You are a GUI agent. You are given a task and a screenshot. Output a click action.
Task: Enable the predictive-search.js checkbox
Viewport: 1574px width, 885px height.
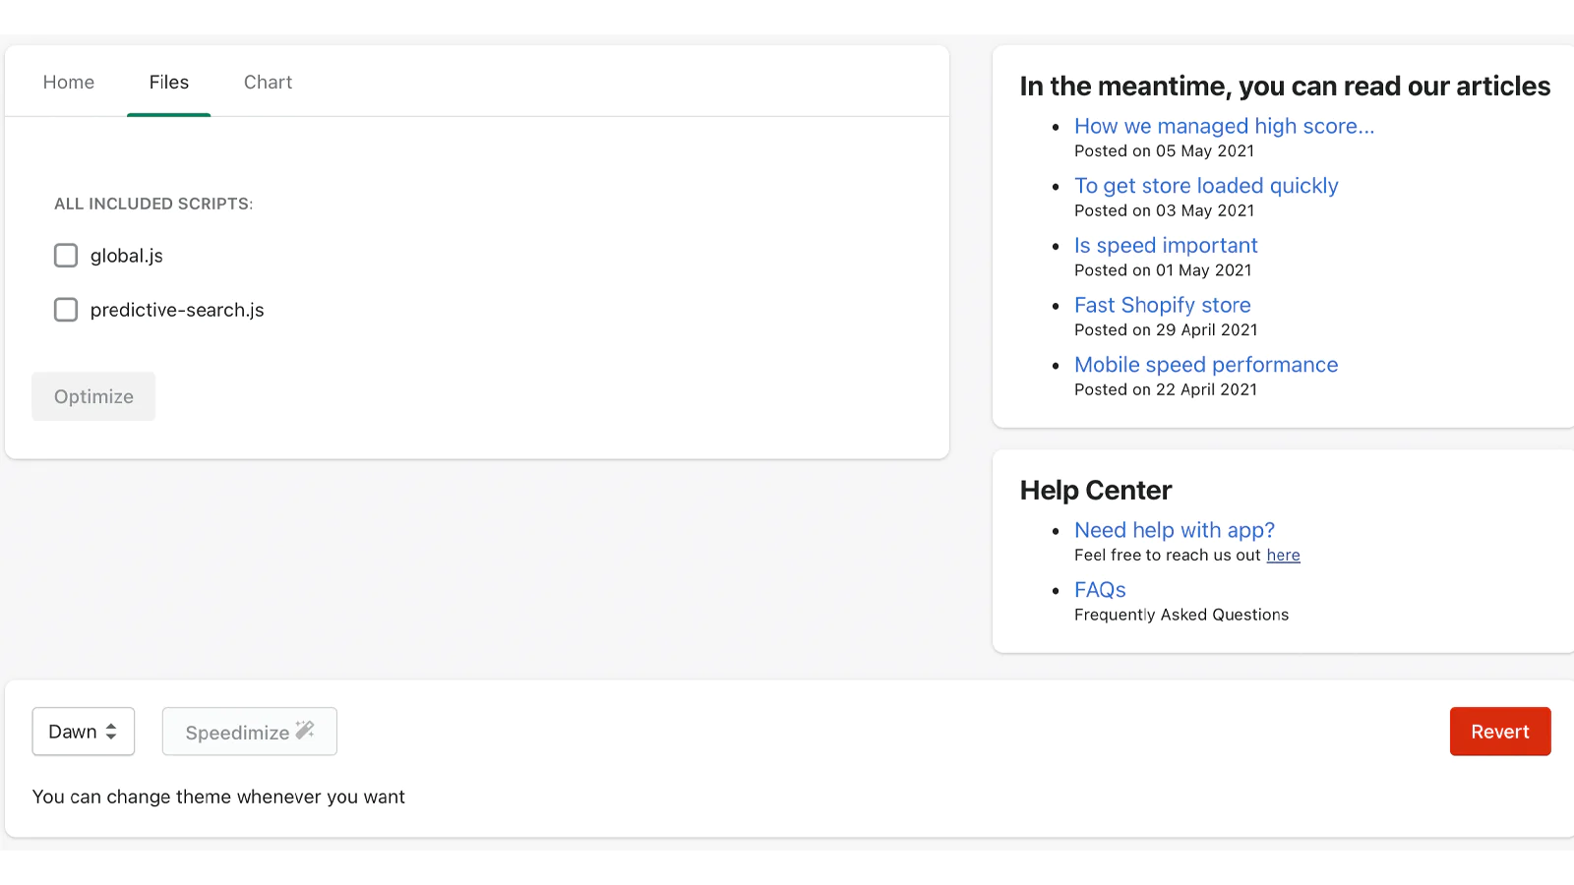coord(66,310)
